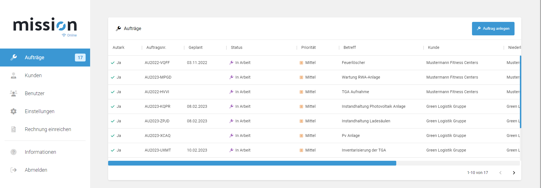Click the horizontal table scrollbar thumb
This screenshot has width=541, height=188.
point(252,163)
